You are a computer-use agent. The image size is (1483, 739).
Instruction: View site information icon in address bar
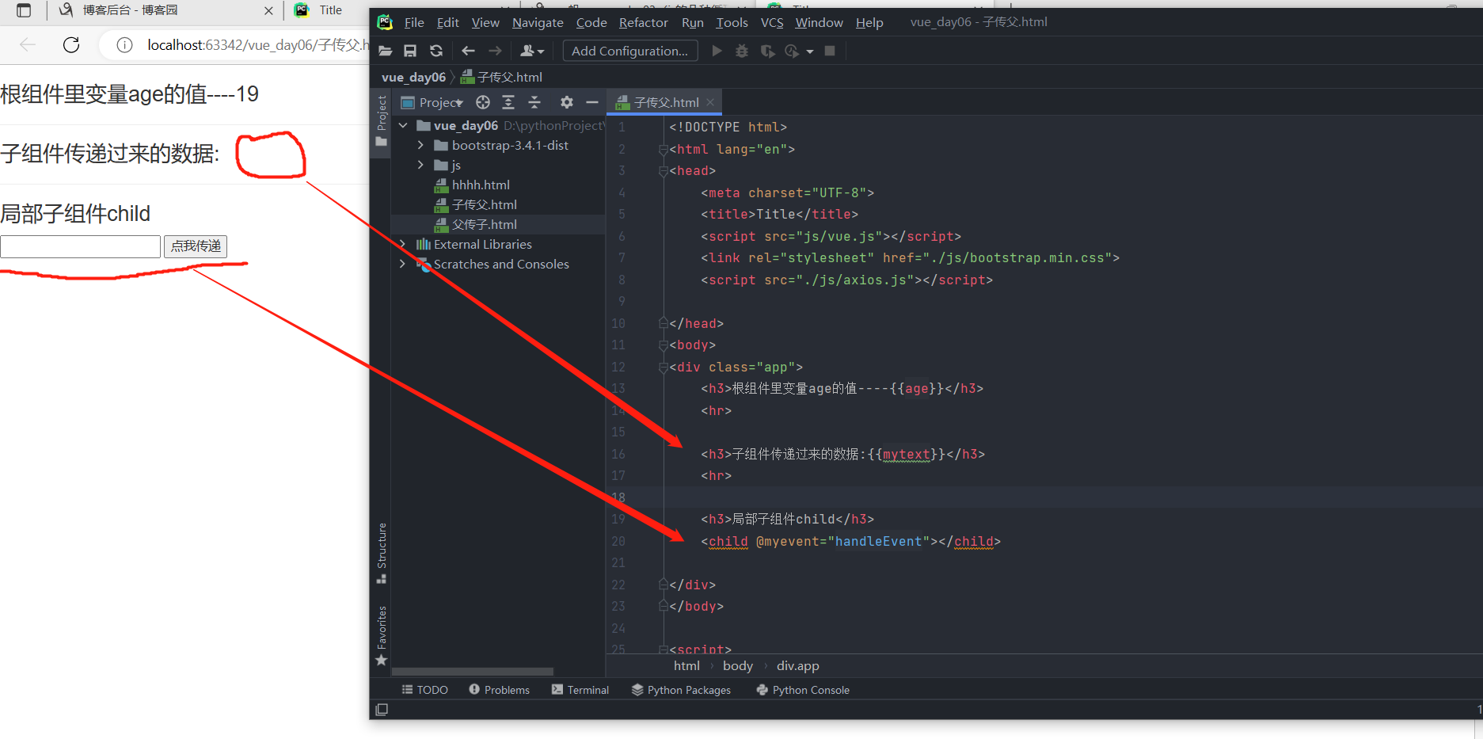[x=124, y=45]
